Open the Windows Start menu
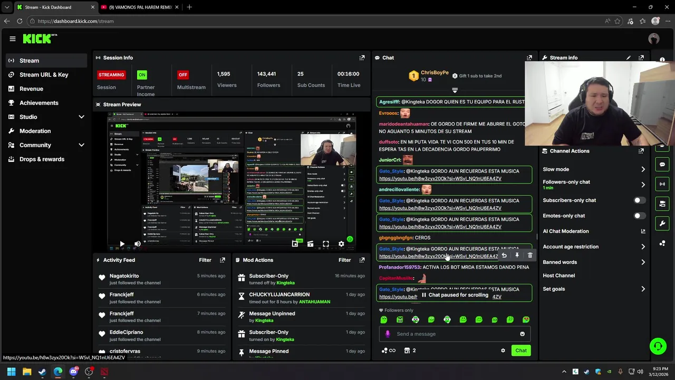 [11, 372]
